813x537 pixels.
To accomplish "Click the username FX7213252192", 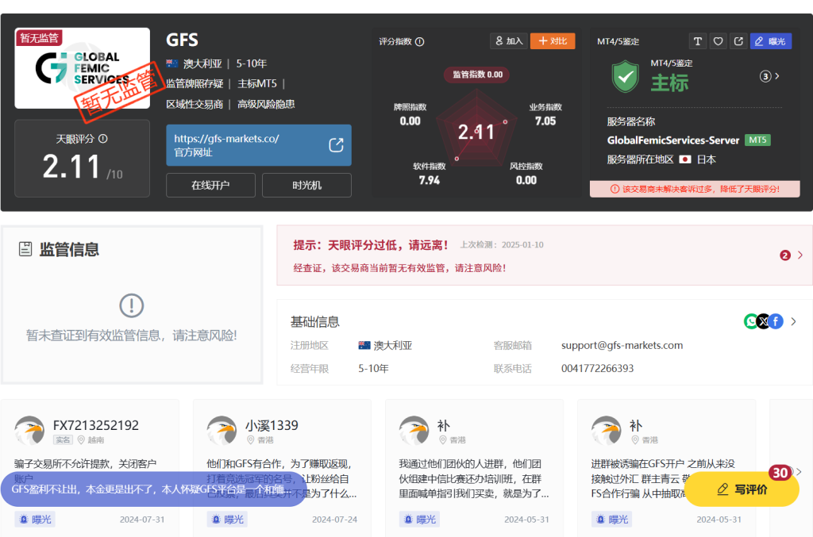I will (96, 425).
